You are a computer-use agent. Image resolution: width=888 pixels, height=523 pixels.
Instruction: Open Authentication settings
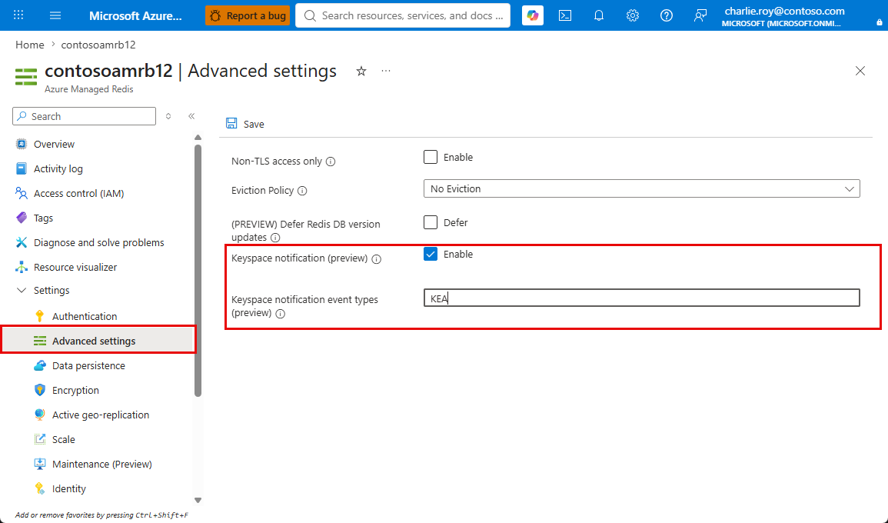tap(85, 316)
